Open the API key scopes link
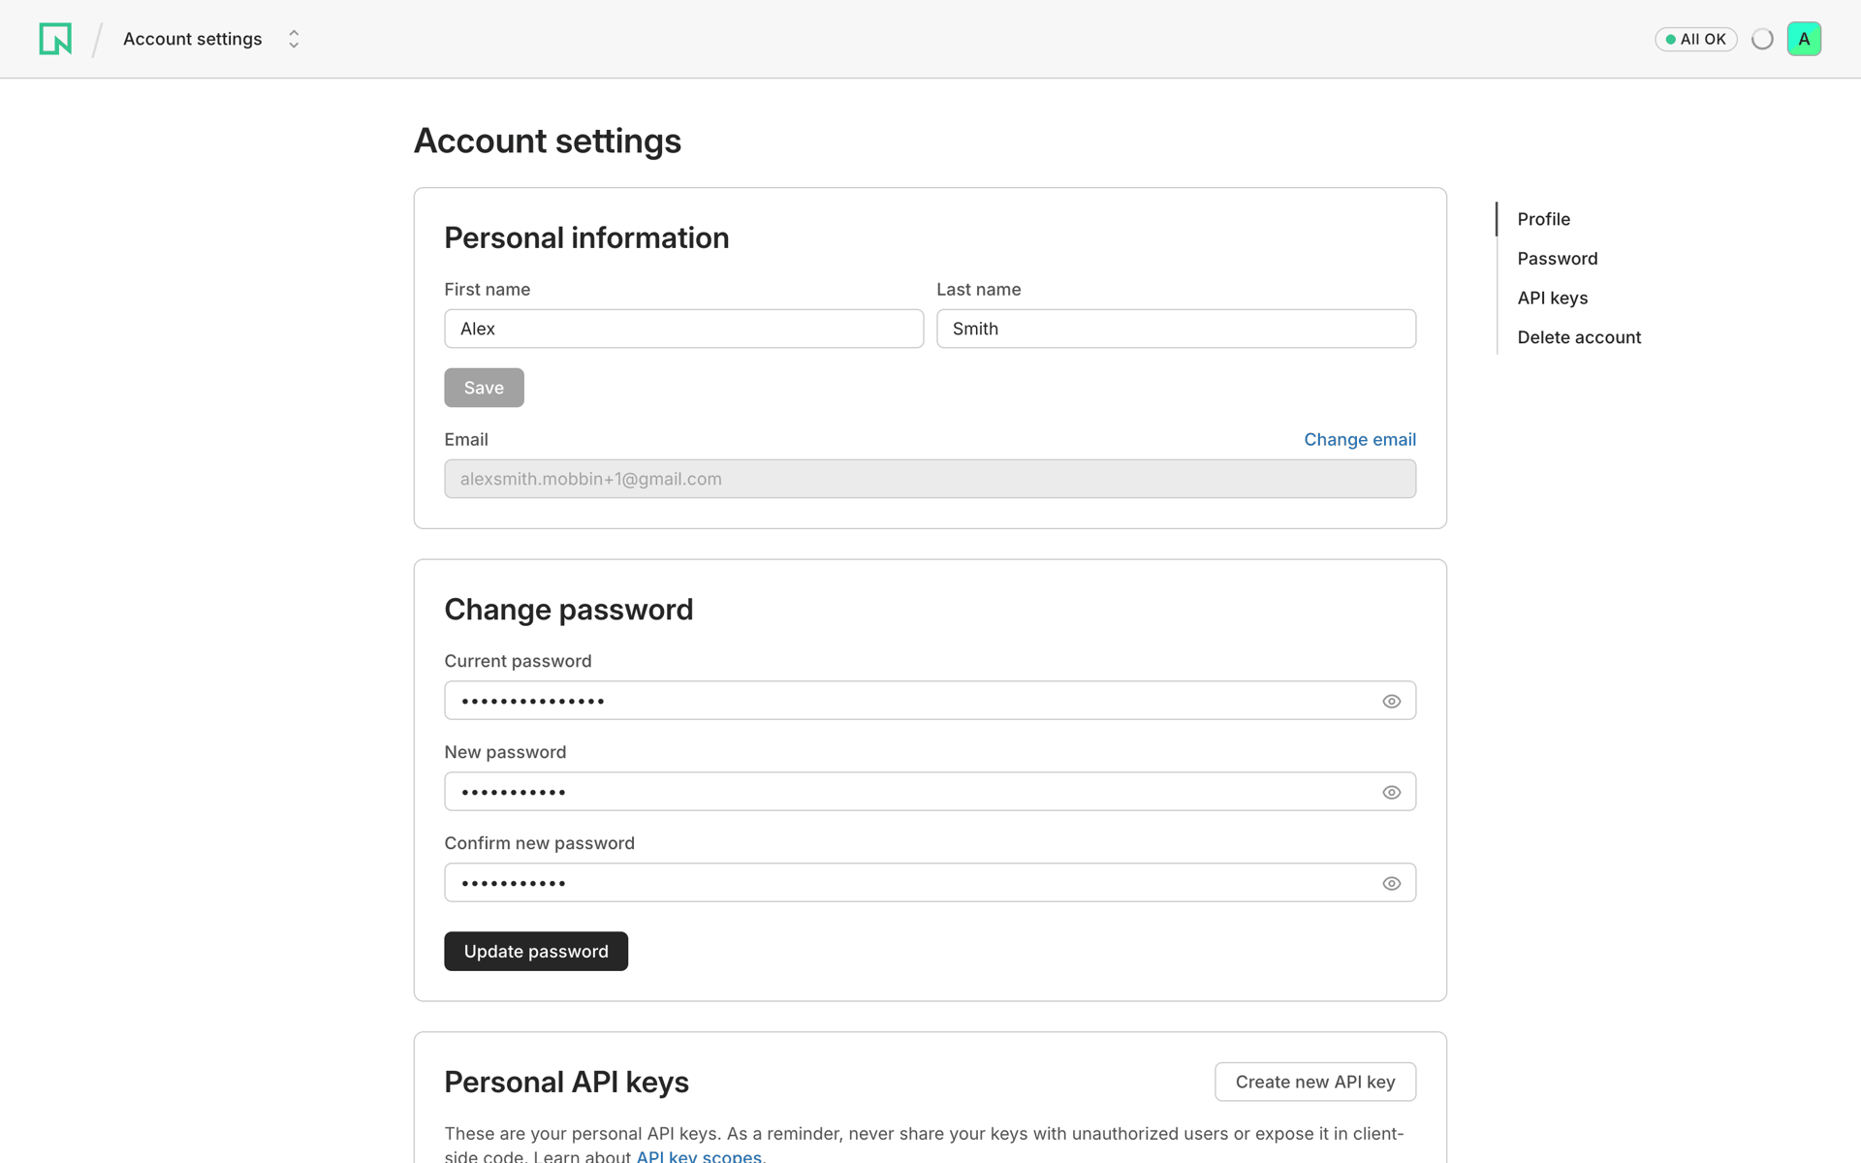 click(699, 1155)
